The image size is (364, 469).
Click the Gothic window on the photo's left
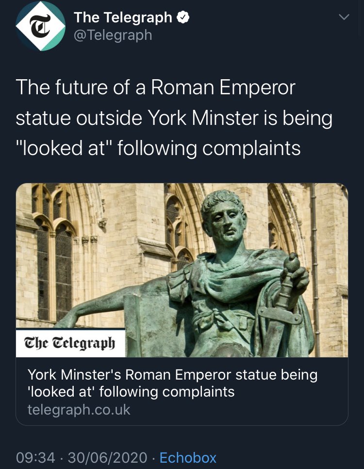coord(54,254)
